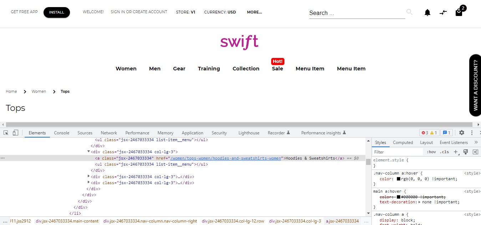
Task: Toggle the computed styles sidebar pane icon
Action: [x=475, y=152]
